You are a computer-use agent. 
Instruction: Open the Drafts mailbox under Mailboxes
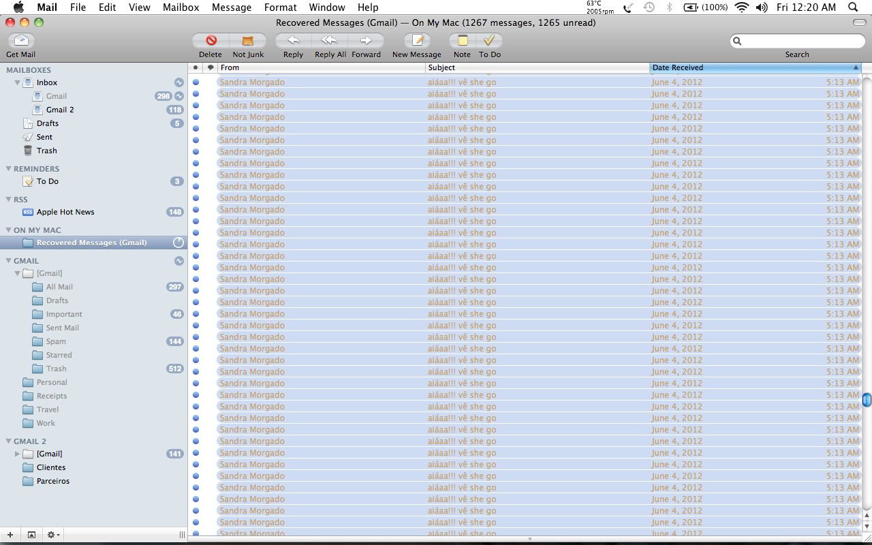(48, 123)
